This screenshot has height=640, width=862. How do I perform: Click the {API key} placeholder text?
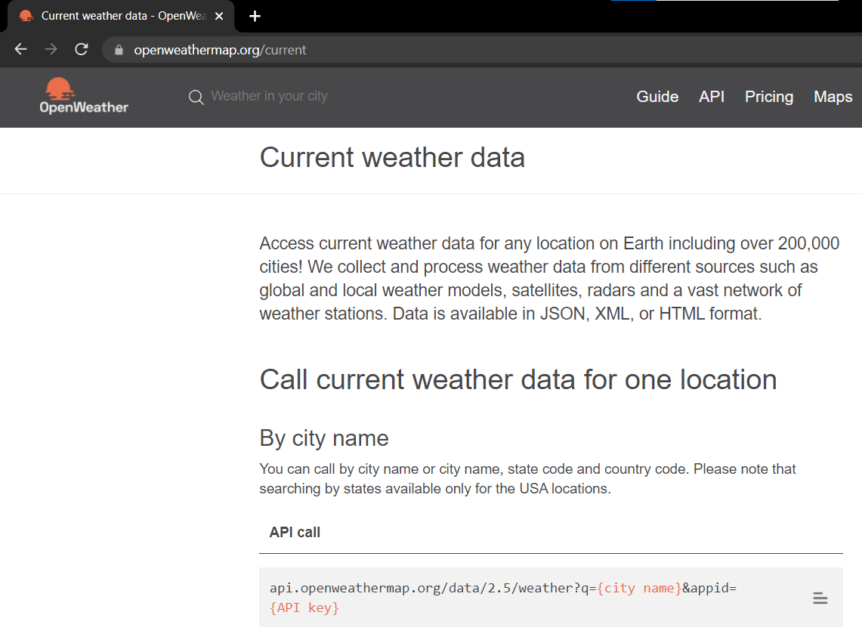(304, 608)
